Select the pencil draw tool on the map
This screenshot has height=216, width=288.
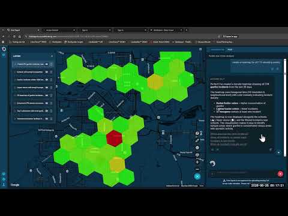(x=197, y=140)
